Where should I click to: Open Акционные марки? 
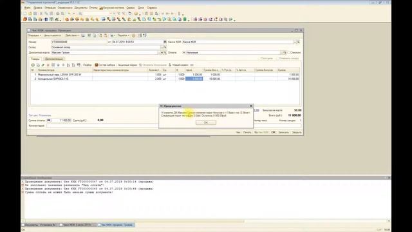127,65
